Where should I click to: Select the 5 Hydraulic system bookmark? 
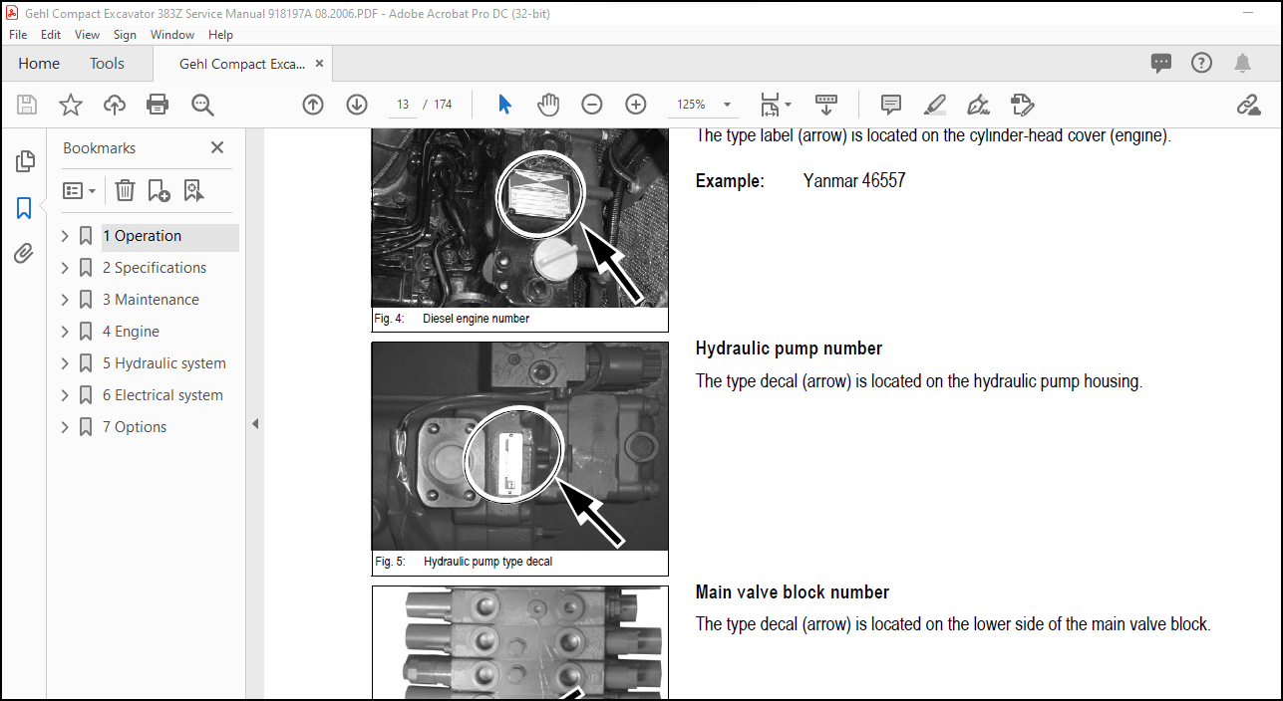point(164,363)
